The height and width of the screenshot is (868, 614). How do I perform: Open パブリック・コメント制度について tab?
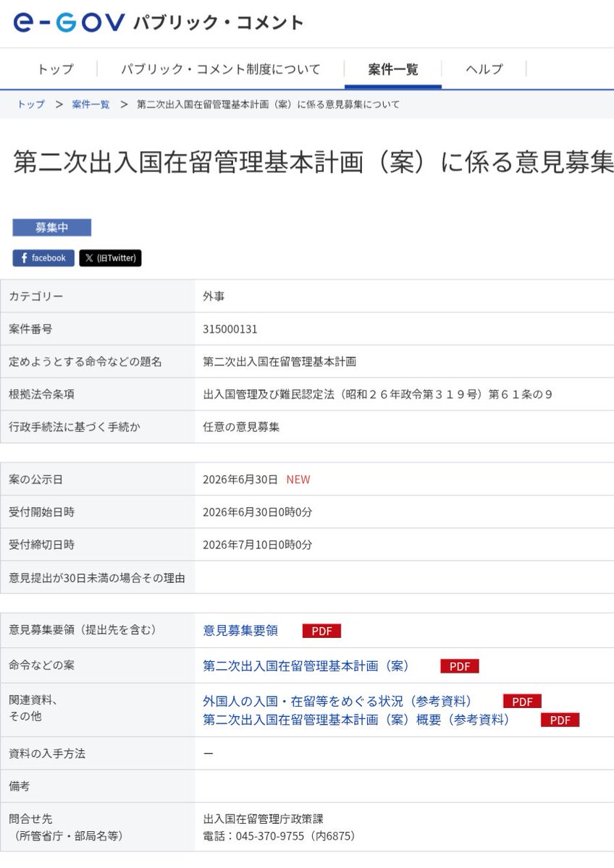pos(220,69)
